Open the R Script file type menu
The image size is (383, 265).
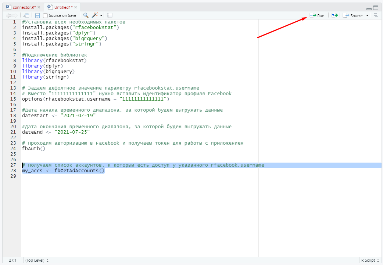[370, 260]
